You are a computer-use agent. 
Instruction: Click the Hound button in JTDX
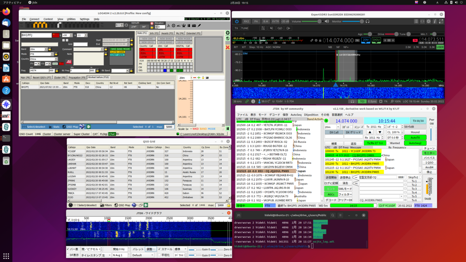coord(415,132)
